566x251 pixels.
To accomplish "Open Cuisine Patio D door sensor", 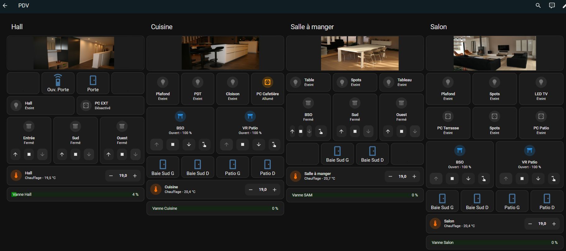I will [x=268, y=167].
